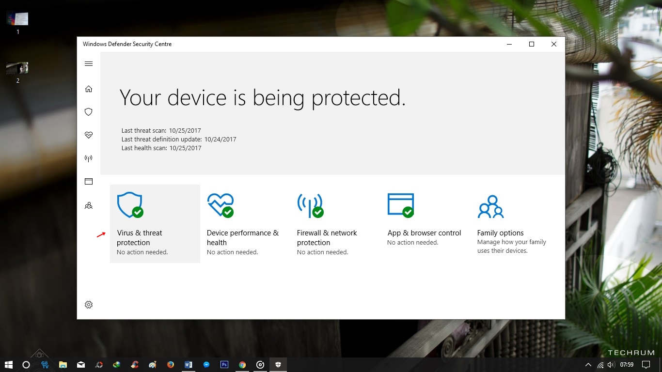Open the volume control in system tray
Image resolution: width=662 pixels, height=372 pixels.
tap(611, 365)
